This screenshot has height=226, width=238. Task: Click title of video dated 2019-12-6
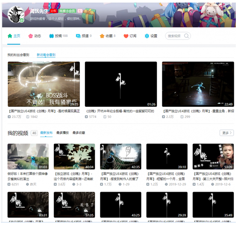[x=213, y=176]
